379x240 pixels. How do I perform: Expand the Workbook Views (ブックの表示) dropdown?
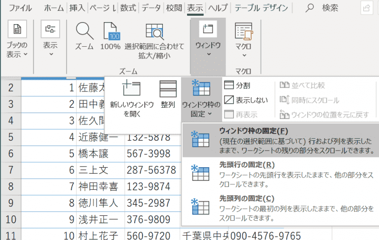point(17,42)
